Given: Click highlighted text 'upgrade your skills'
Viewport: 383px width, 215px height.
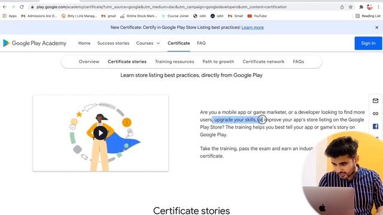Looking at the screenshot, I should tap(235, 119).
